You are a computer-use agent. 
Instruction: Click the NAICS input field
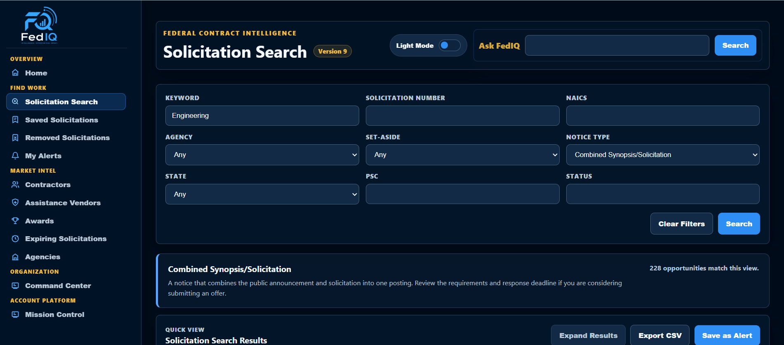pyautogui.click(x=663, y=116)
